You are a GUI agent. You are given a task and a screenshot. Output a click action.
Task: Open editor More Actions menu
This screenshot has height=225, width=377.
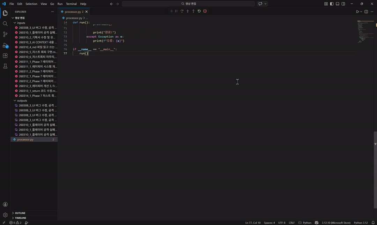pos(372,12)
